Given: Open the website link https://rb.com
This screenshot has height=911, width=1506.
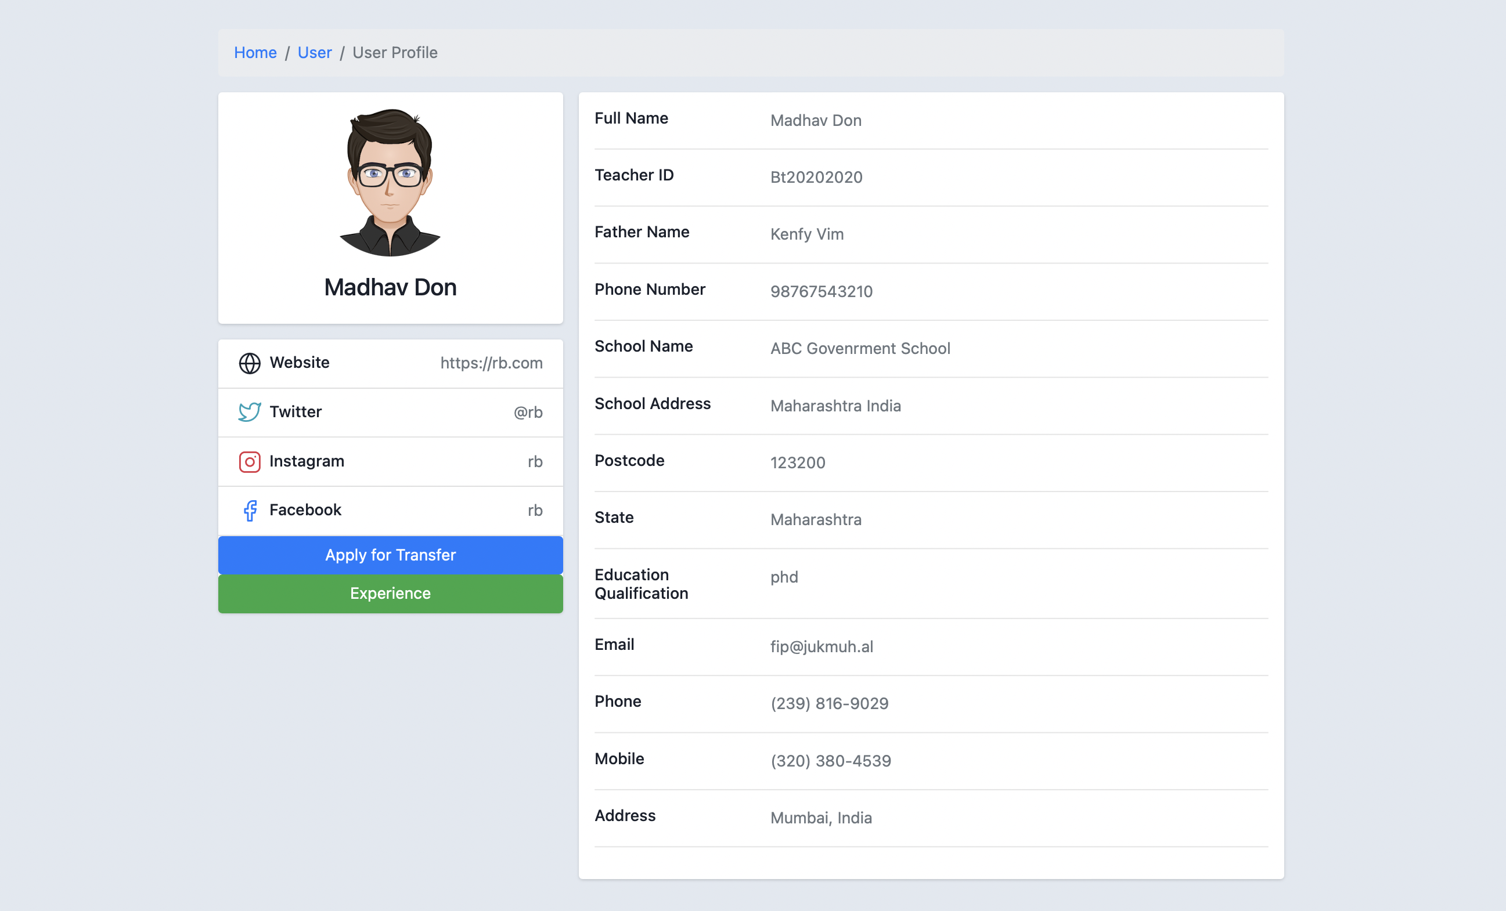Looking at the screenshot, I should (491, 363).
